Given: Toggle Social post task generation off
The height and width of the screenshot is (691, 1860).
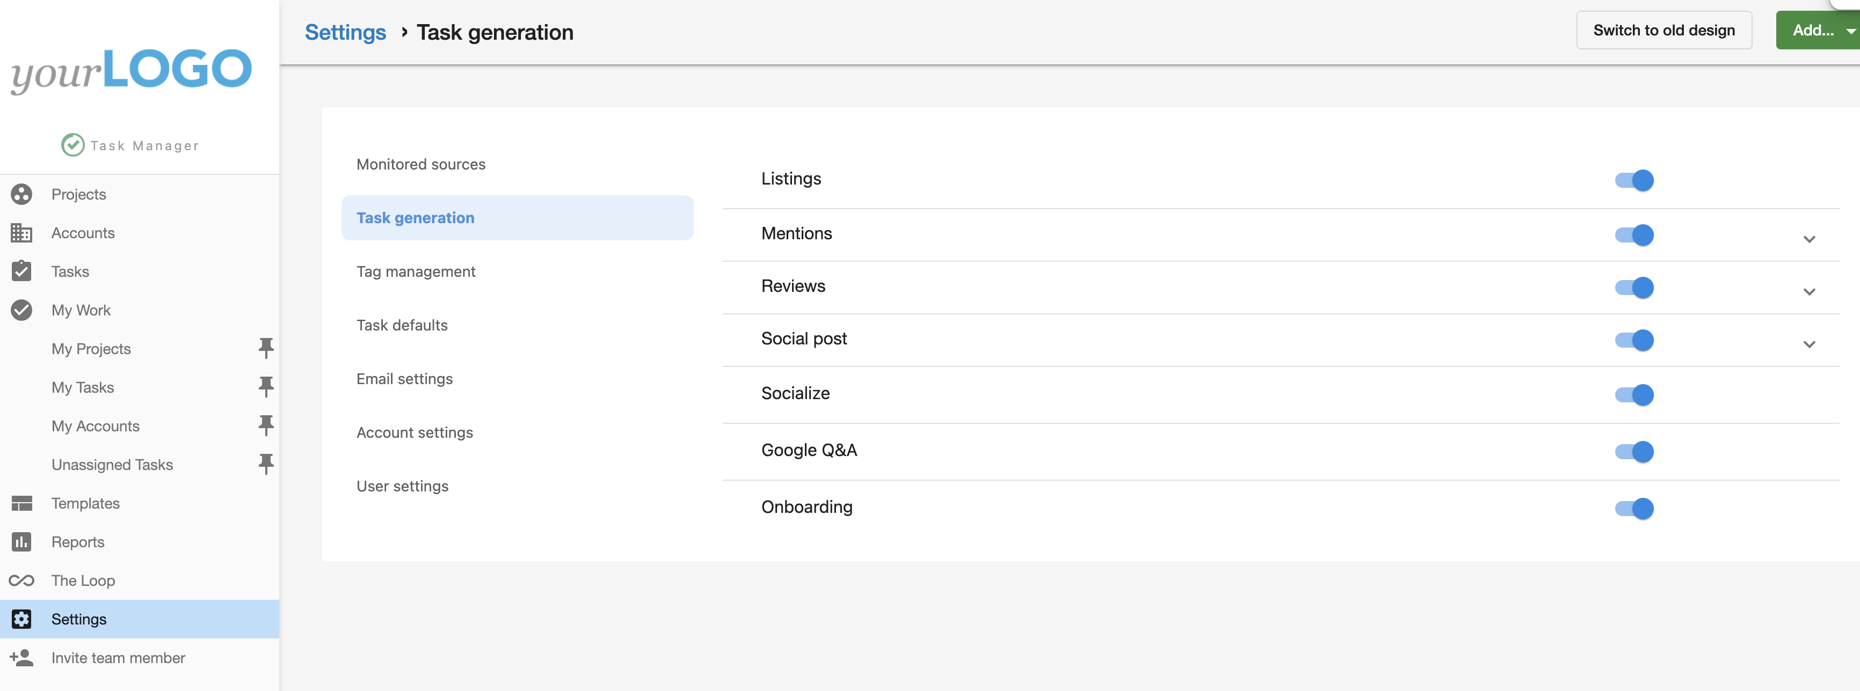Looking at the screenshot, I should tap(1634, 340).
